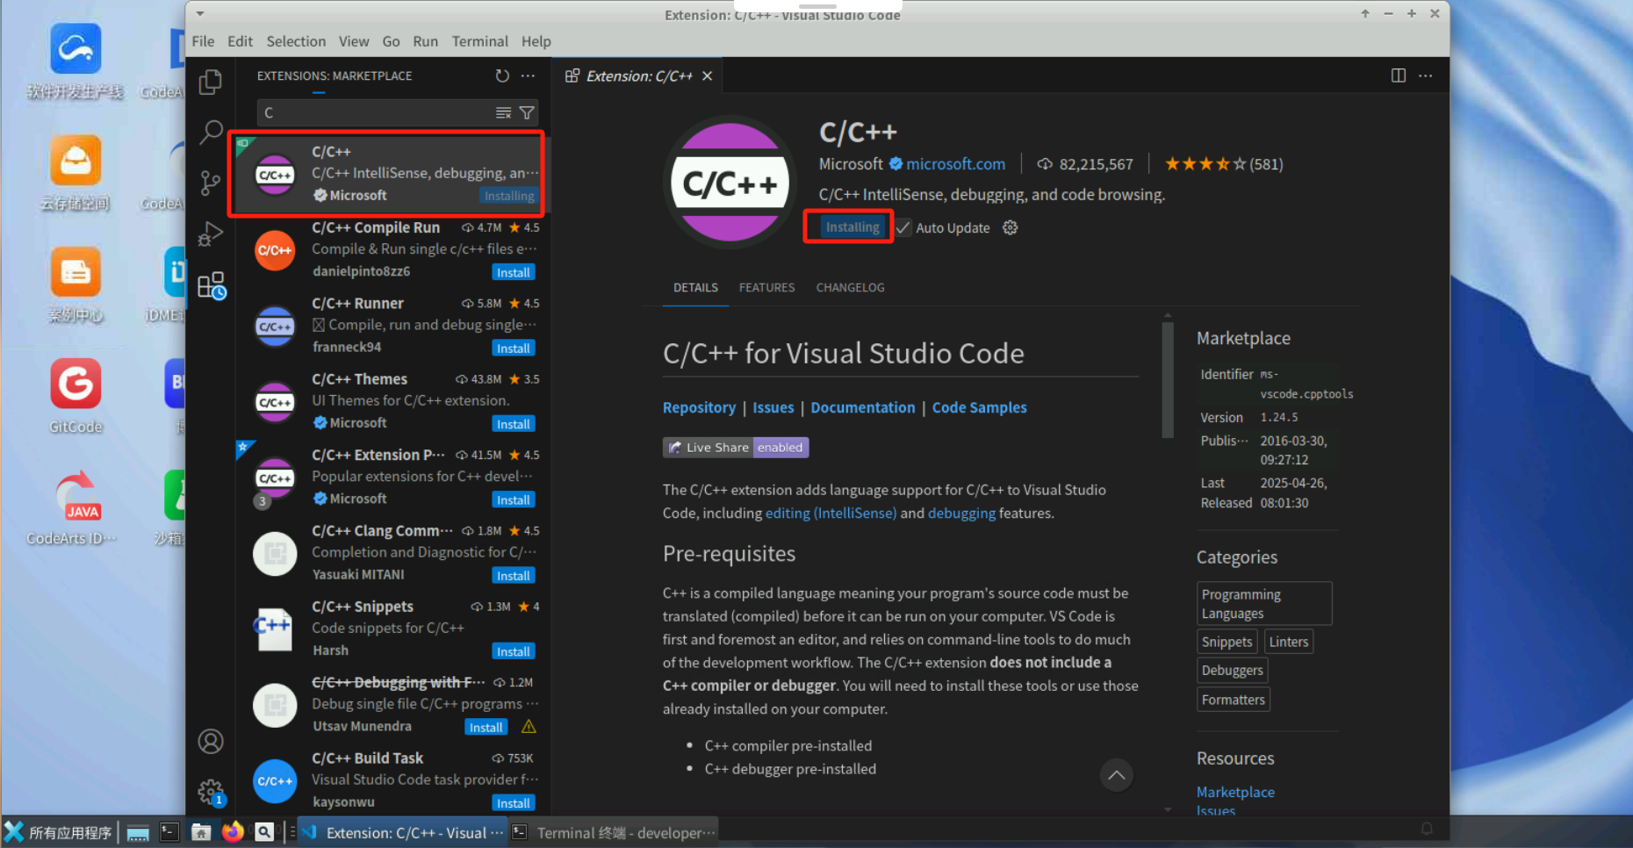Open the microsoft.com publisher link
1633x848 pixels.
coord(955,164)
